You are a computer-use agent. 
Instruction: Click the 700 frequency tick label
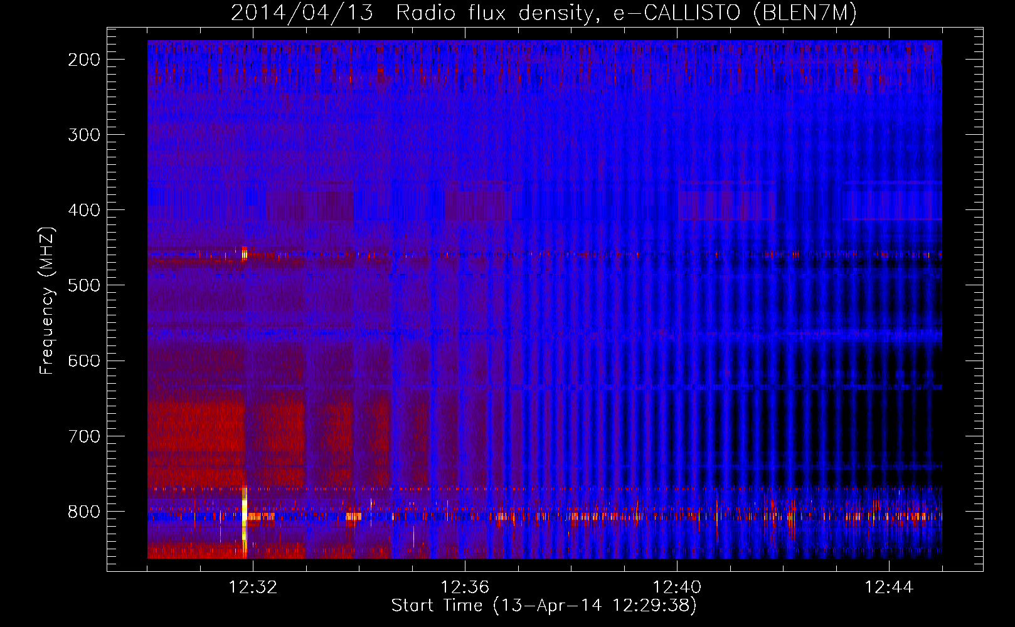pos(84,436)
